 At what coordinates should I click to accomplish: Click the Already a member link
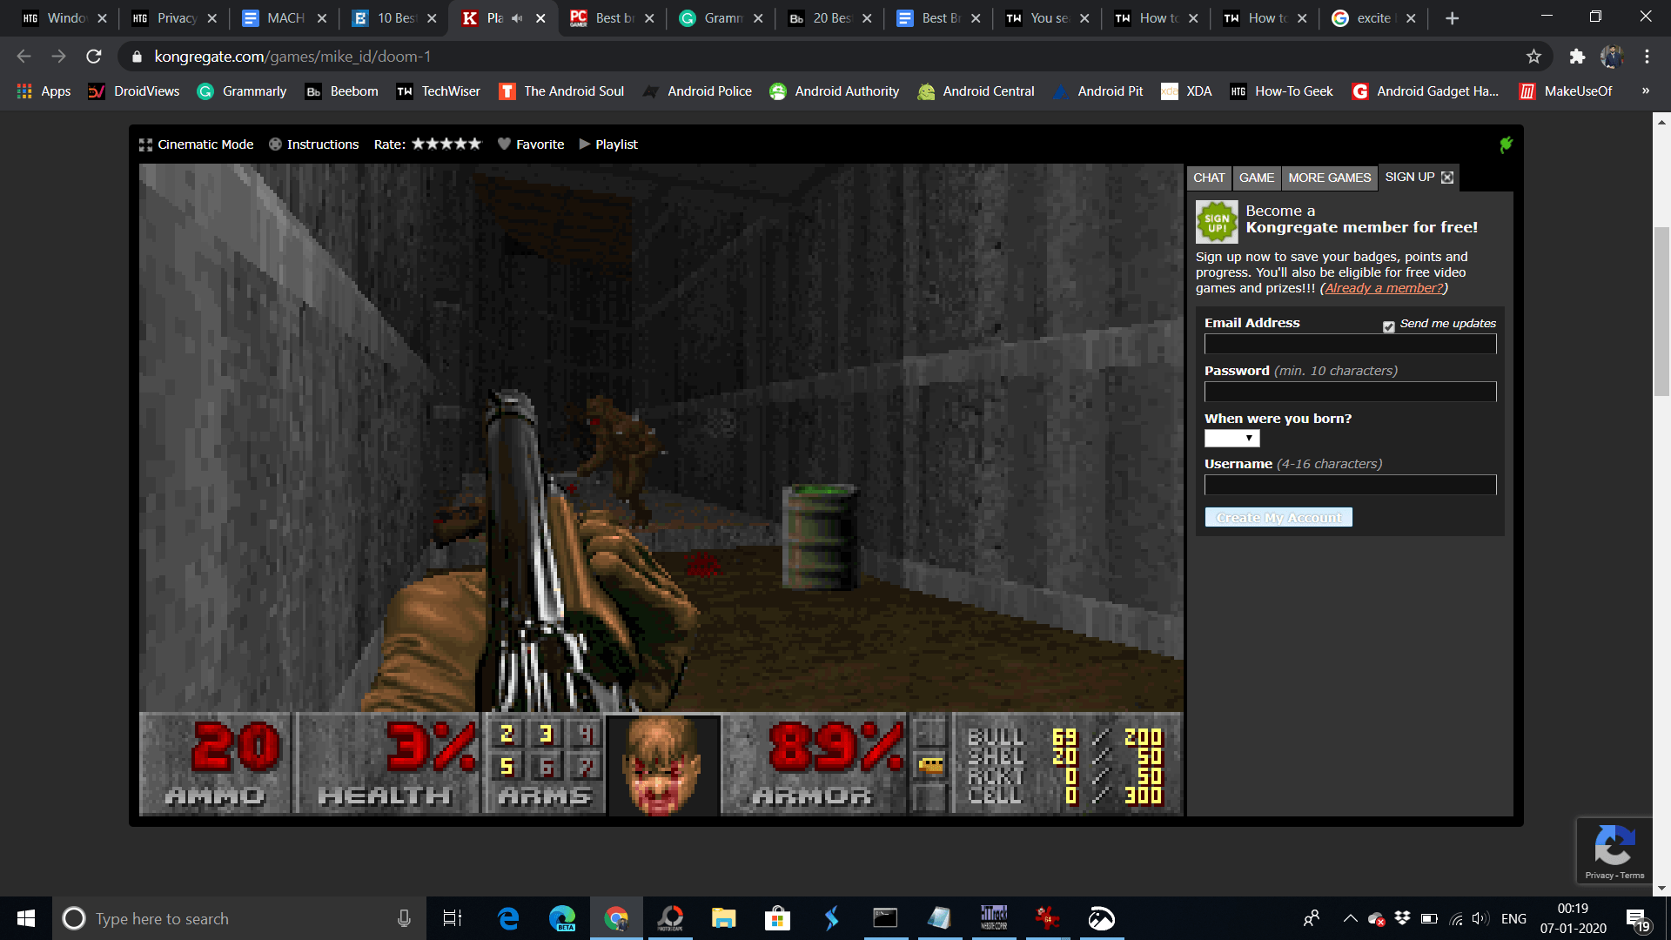click(x=1384, y=288)
